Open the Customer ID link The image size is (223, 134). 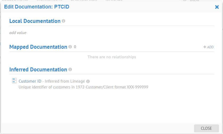pos(30,81)
